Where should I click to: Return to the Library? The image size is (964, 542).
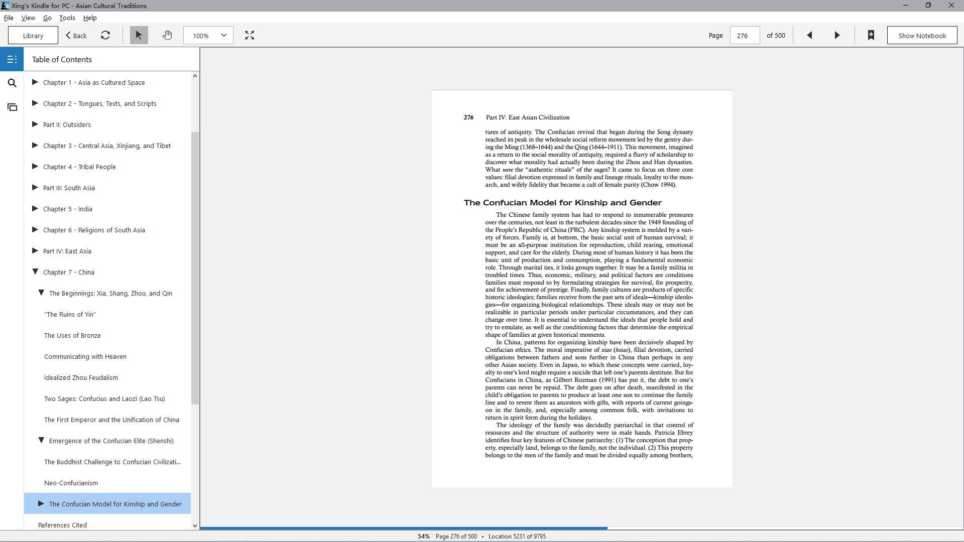tap(33, 35)
